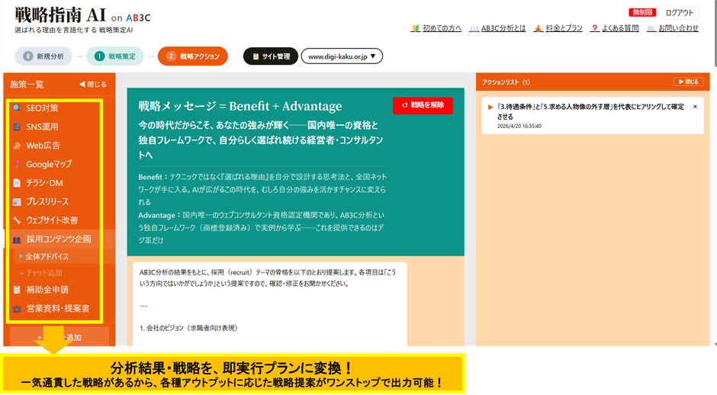This screenshot has width=717, height=395.
Task: Click the アクションリスト (1) header
Action: [x=506, y=82]
